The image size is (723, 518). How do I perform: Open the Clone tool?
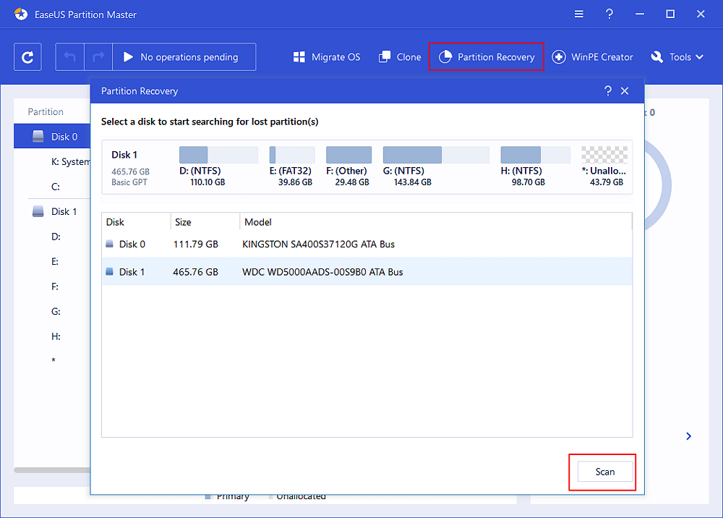point(400,57)
